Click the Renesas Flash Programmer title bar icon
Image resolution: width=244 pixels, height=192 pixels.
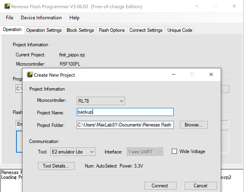tap(7, 6)
